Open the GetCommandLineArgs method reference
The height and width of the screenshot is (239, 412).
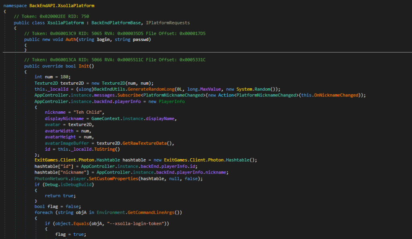[x=151, y=212]
